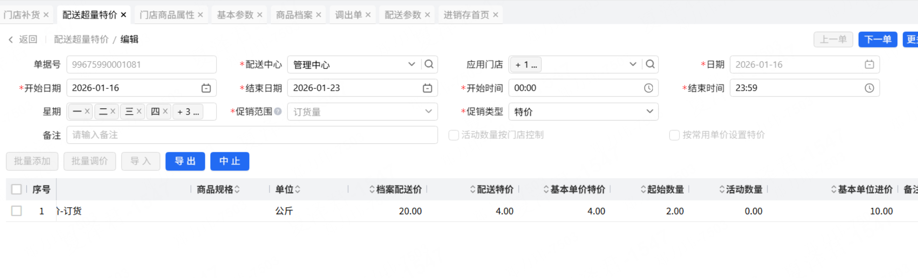Screen dimensions: 918x278
Task: Open calendar icon in 开始日期 field
Action: click(206, 88)
